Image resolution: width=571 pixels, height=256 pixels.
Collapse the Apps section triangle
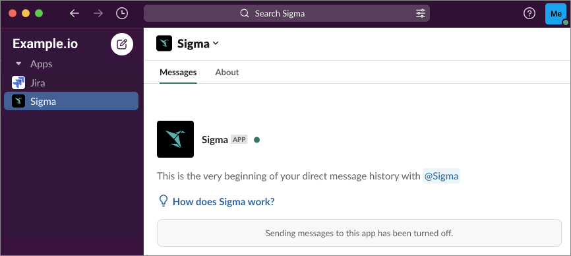[19, 64]
